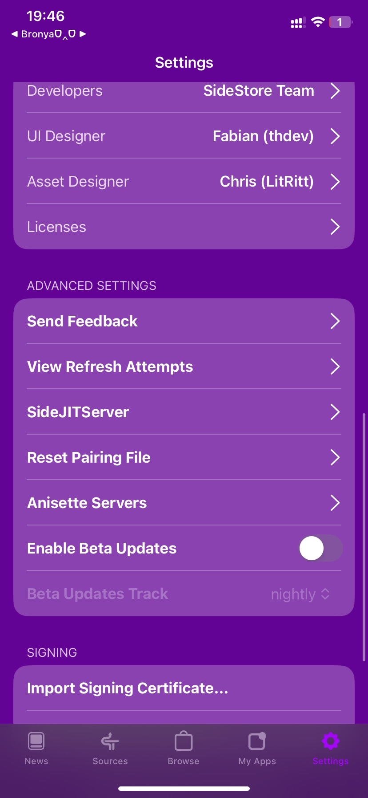Open the SideStore Team developers link
The width and height of the screenshot is (368, 798).
coord(259,91)
